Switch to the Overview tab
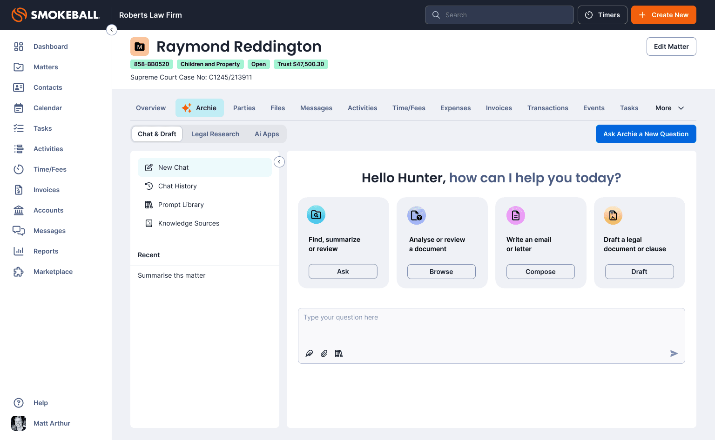This screenshot has height=440, width=715. coord(151,108)
